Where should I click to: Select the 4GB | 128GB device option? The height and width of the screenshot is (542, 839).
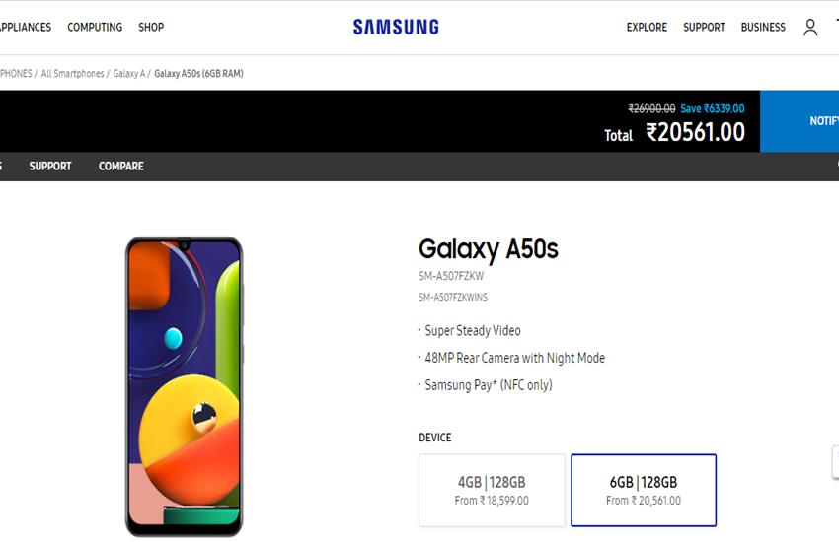[492, 490]
